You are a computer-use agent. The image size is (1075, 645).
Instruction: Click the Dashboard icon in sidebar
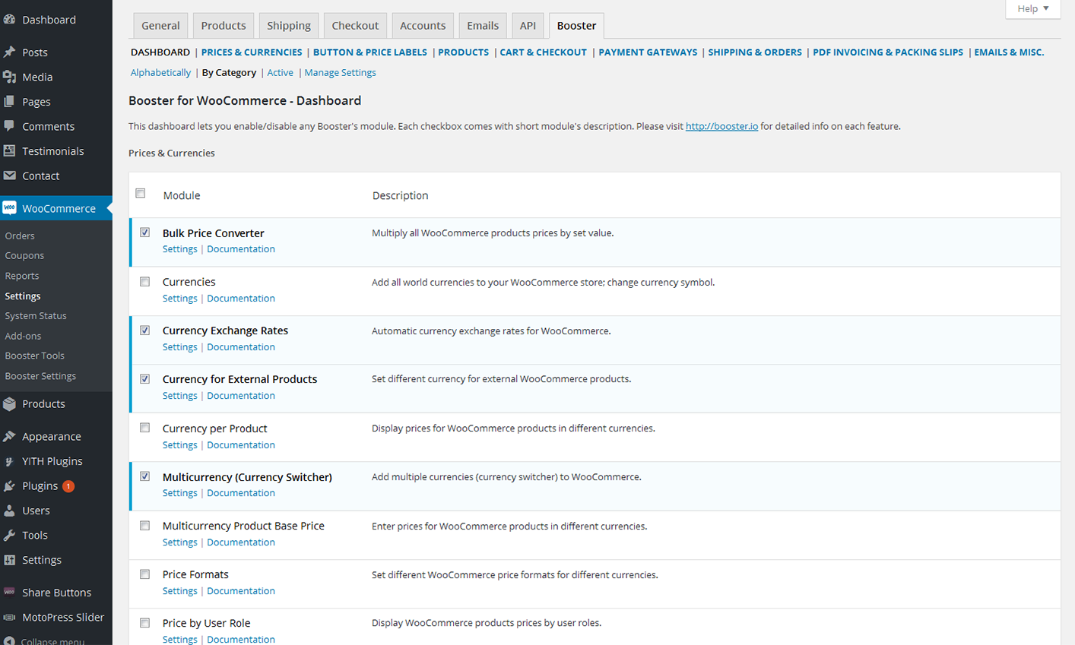click(x=9, y=20)
